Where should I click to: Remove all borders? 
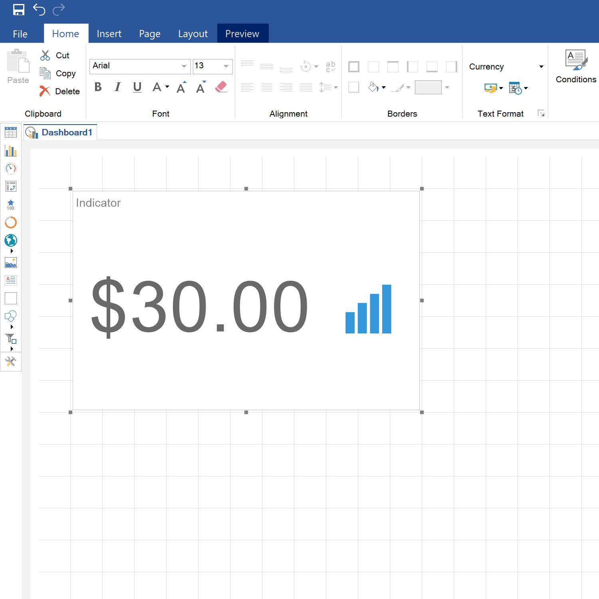373,67
